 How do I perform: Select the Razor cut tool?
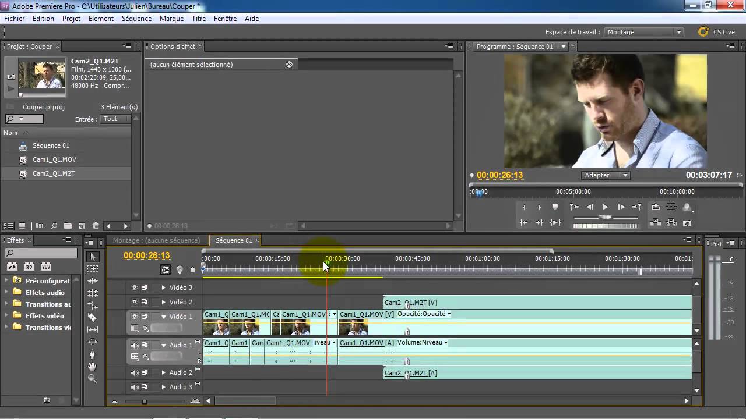pyautogui.click(x=92, y=317)
